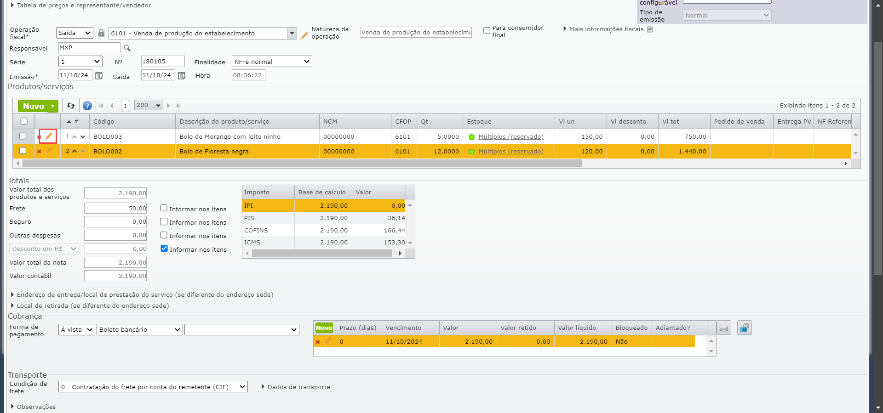Go to previous page of products grid

point(112,106)
